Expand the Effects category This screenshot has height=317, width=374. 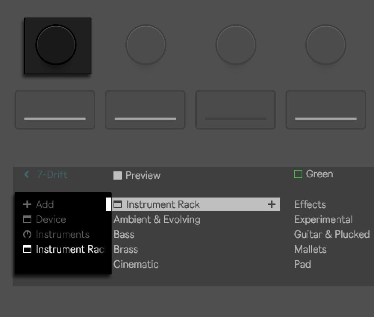pyautogui.click(x=310, y=205)
